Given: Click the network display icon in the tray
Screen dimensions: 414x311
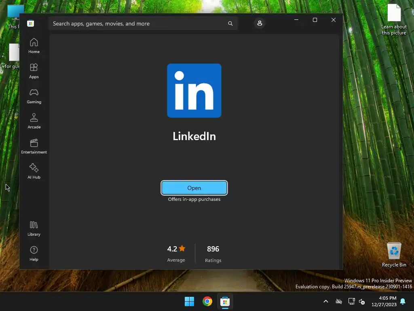Looking at the screenshot, I should [x=351, y=301].
